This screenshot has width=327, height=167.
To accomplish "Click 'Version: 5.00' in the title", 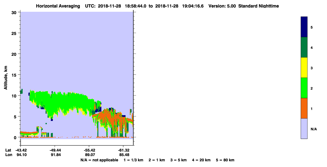I will tap(222, 6).
